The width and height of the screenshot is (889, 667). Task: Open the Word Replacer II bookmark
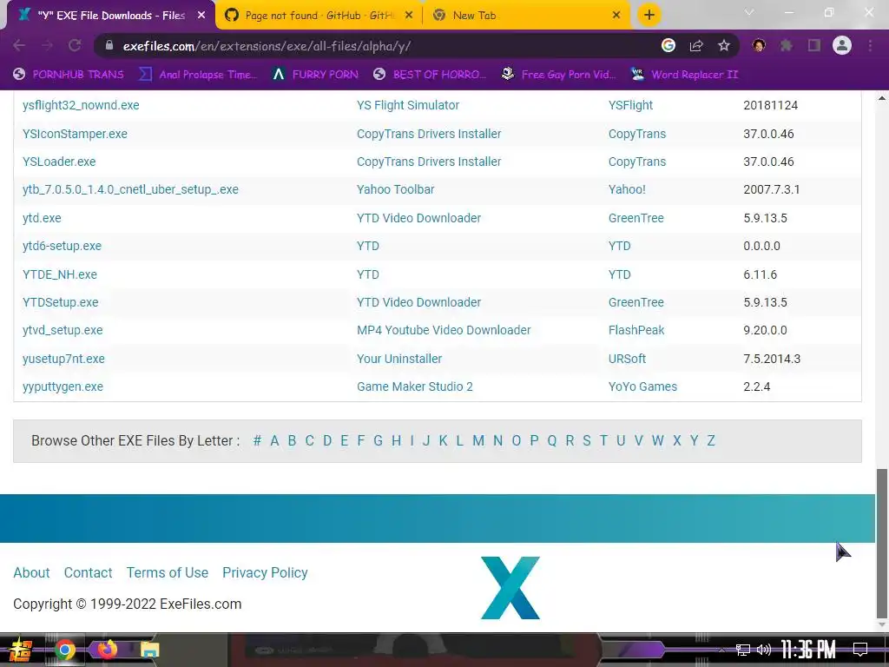tap(684, 75)
